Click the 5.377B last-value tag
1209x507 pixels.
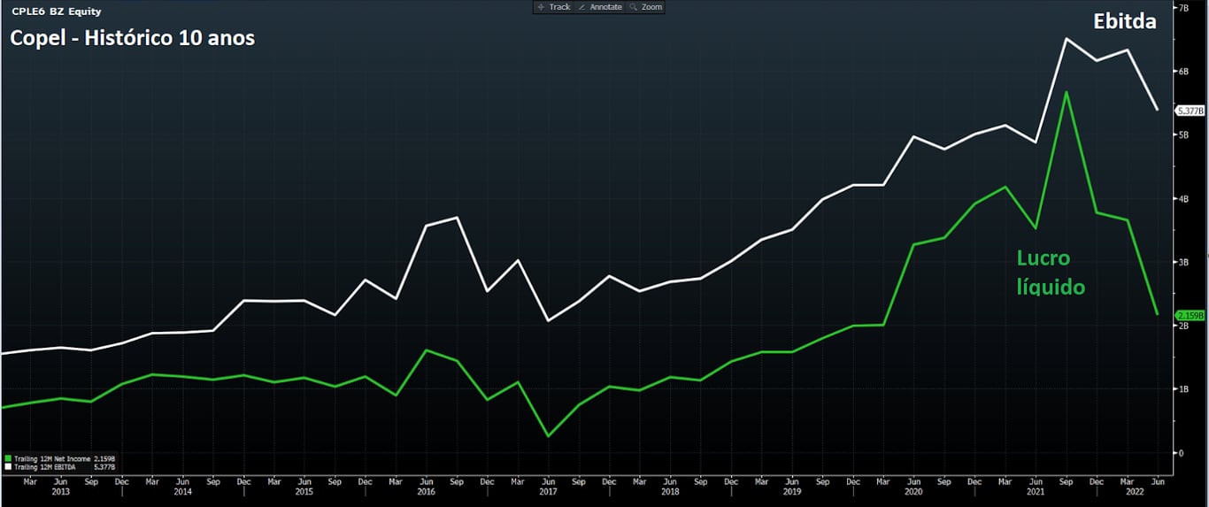(1190, 111)
